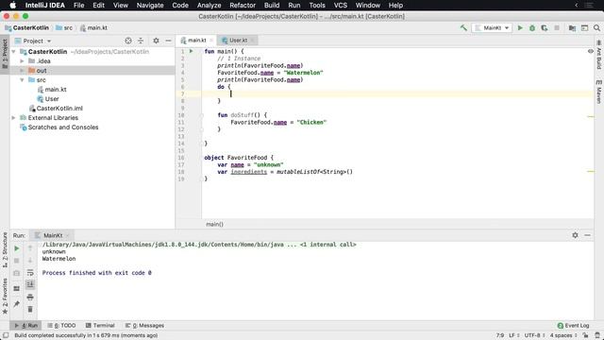Click the run gutter arrow beside fun main
604x340 pixels.
pyautogui.click(x=191, y=51)
